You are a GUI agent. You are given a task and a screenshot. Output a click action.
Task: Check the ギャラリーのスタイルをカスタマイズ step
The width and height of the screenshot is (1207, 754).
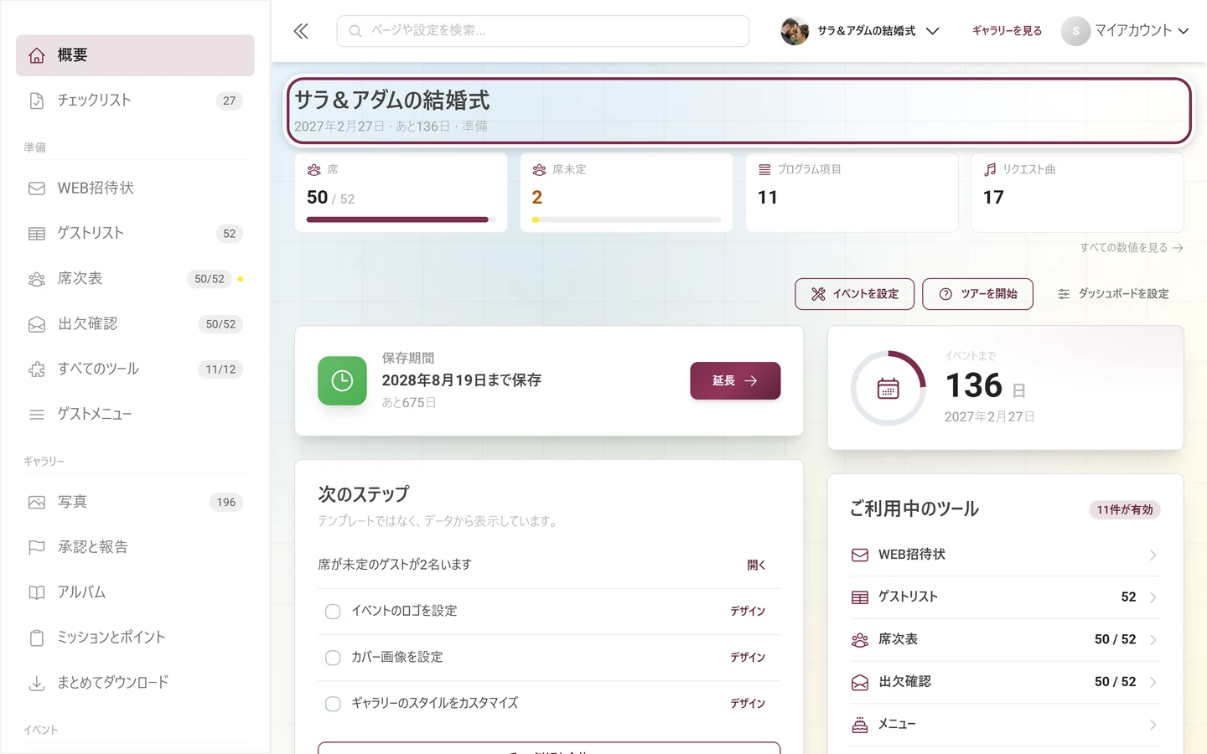[x=333, y=704]
